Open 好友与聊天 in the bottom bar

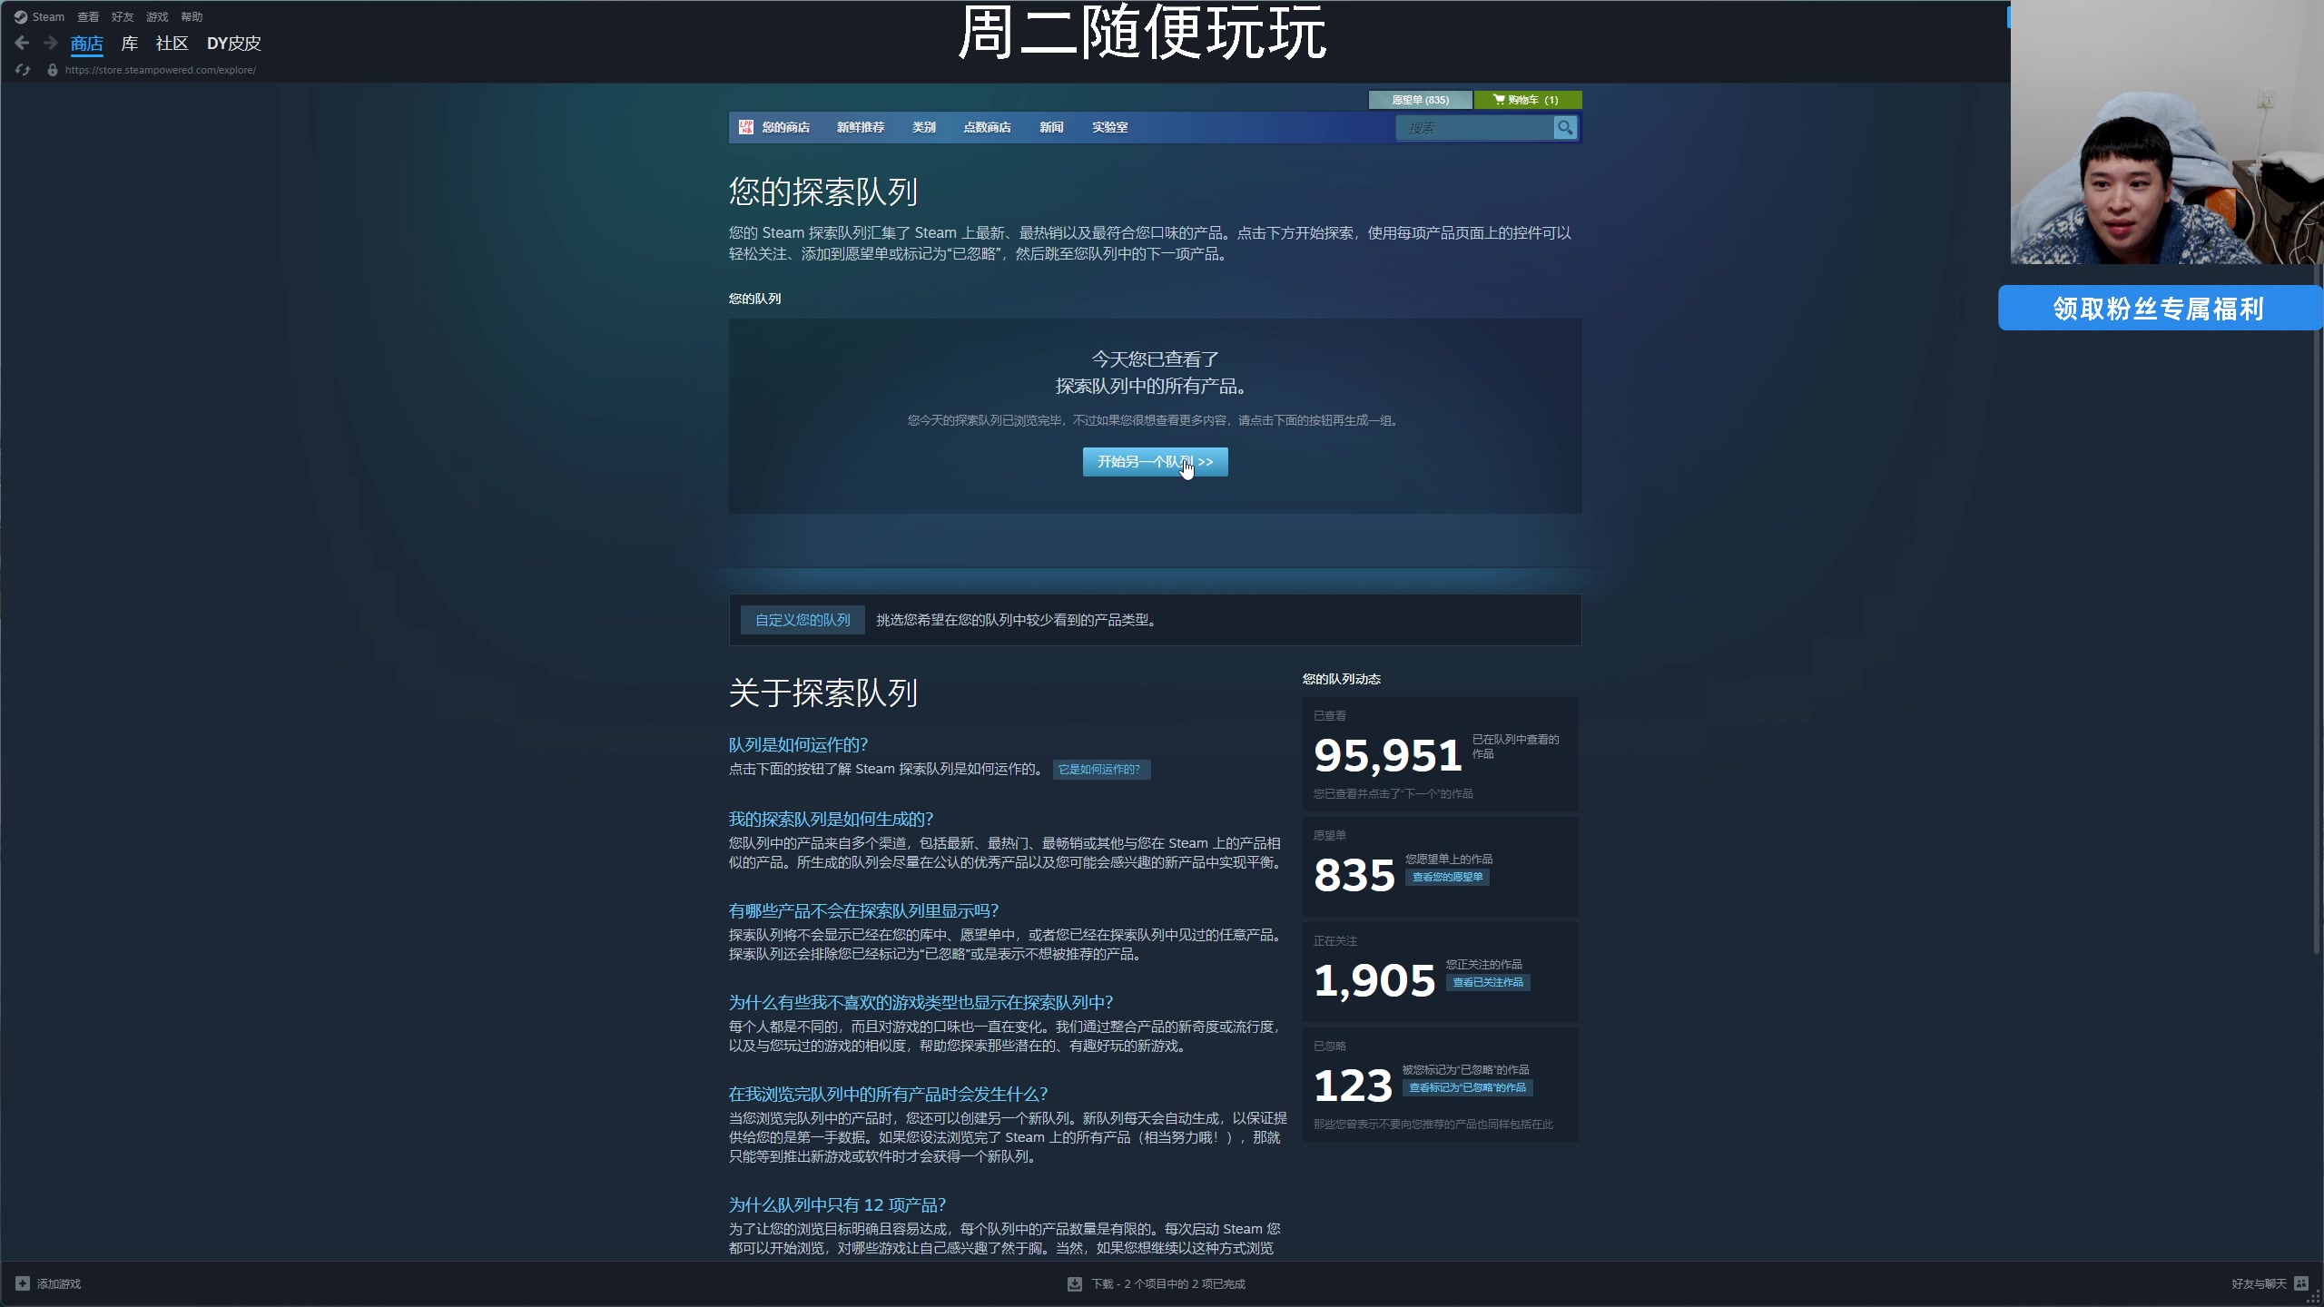click(x=2259, y=1283)
